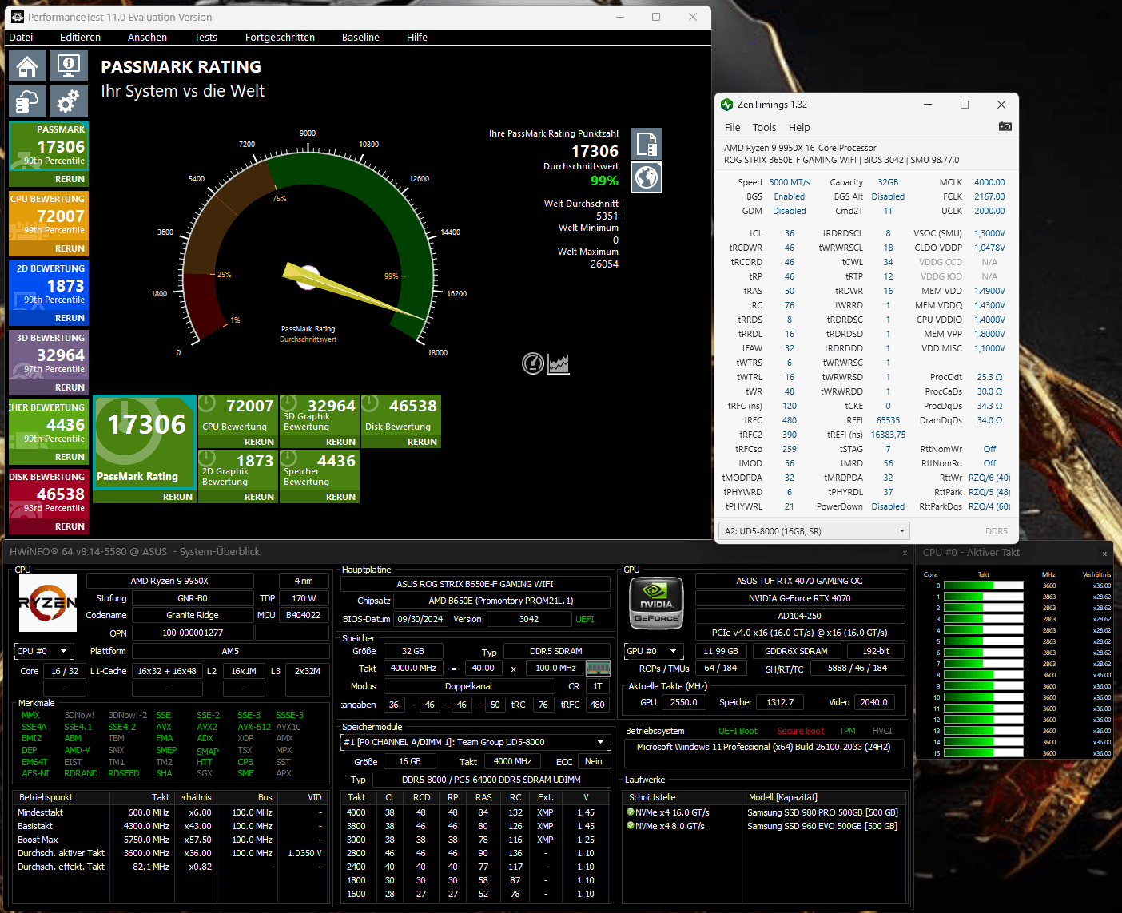This screenshot has height=913, width=1122.
Task: Open the ZenTimings Tools menu
Action: click(x=764, y=128)
